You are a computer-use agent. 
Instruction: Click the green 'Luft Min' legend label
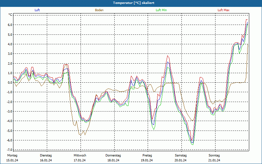click(161, 10)
